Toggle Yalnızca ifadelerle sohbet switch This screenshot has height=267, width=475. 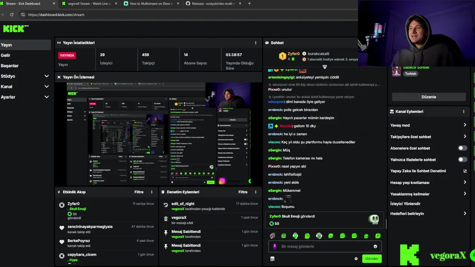pyautogui.click(x=462, y=159)
